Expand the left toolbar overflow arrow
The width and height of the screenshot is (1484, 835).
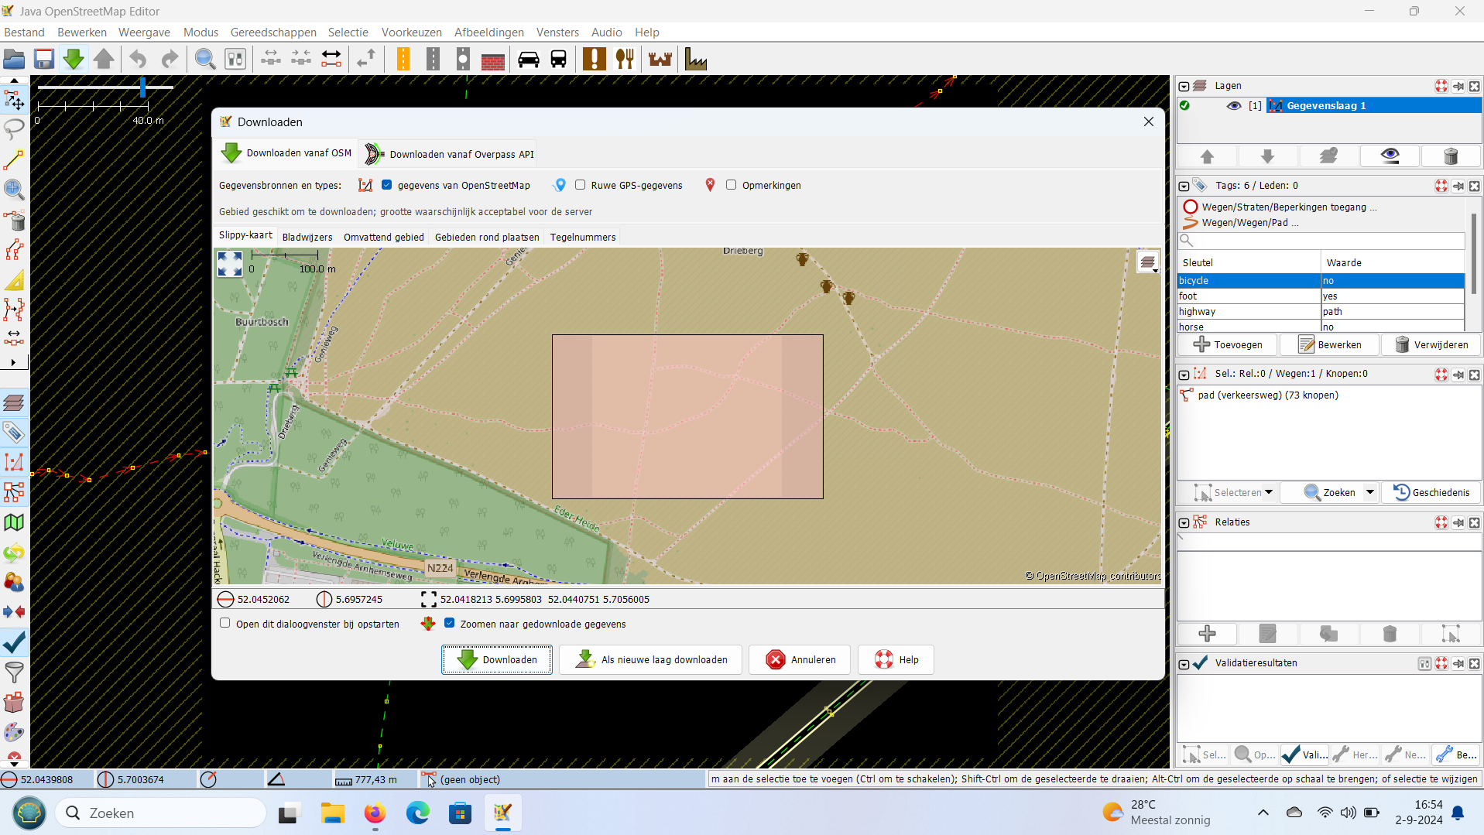coord(13,362)
